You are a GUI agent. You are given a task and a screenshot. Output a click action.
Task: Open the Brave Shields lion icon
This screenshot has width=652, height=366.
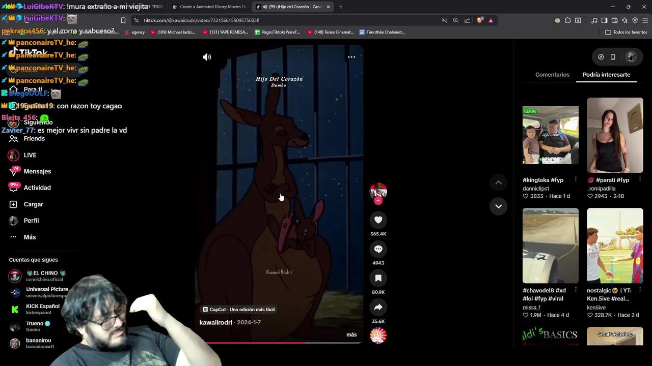point(480,20)
